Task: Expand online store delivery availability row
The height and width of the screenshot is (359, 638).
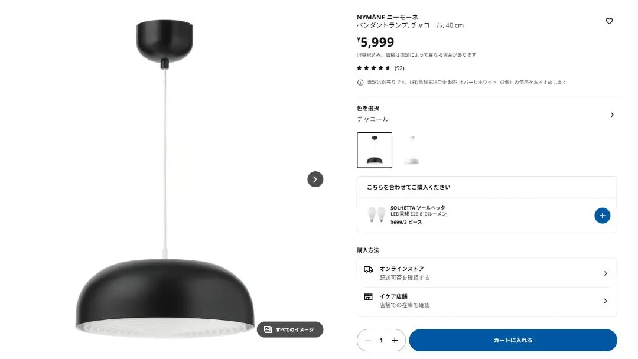Action: (487, 273)
